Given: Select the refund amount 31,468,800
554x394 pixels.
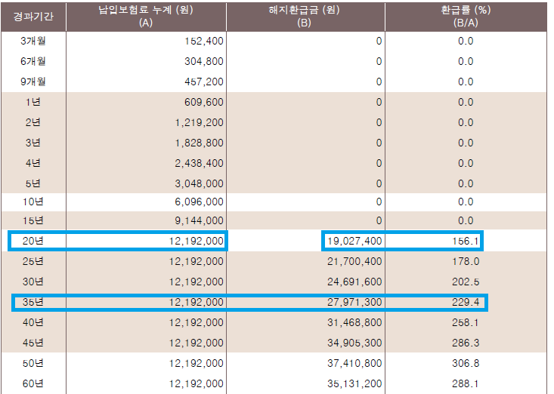Looking at the screenshot, I should (354, 323).
